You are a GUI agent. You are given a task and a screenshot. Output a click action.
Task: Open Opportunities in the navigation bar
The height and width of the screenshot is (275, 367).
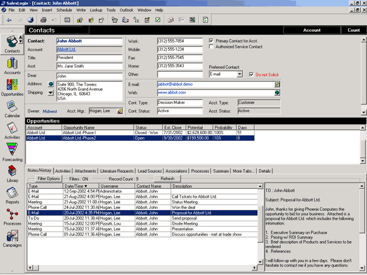coord(12,87)
